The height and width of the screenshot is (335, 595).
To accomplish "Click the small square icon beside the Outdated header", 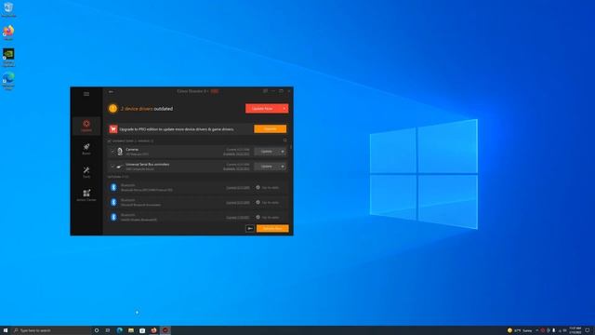I will pyautogui.click(x=285, y=141).
